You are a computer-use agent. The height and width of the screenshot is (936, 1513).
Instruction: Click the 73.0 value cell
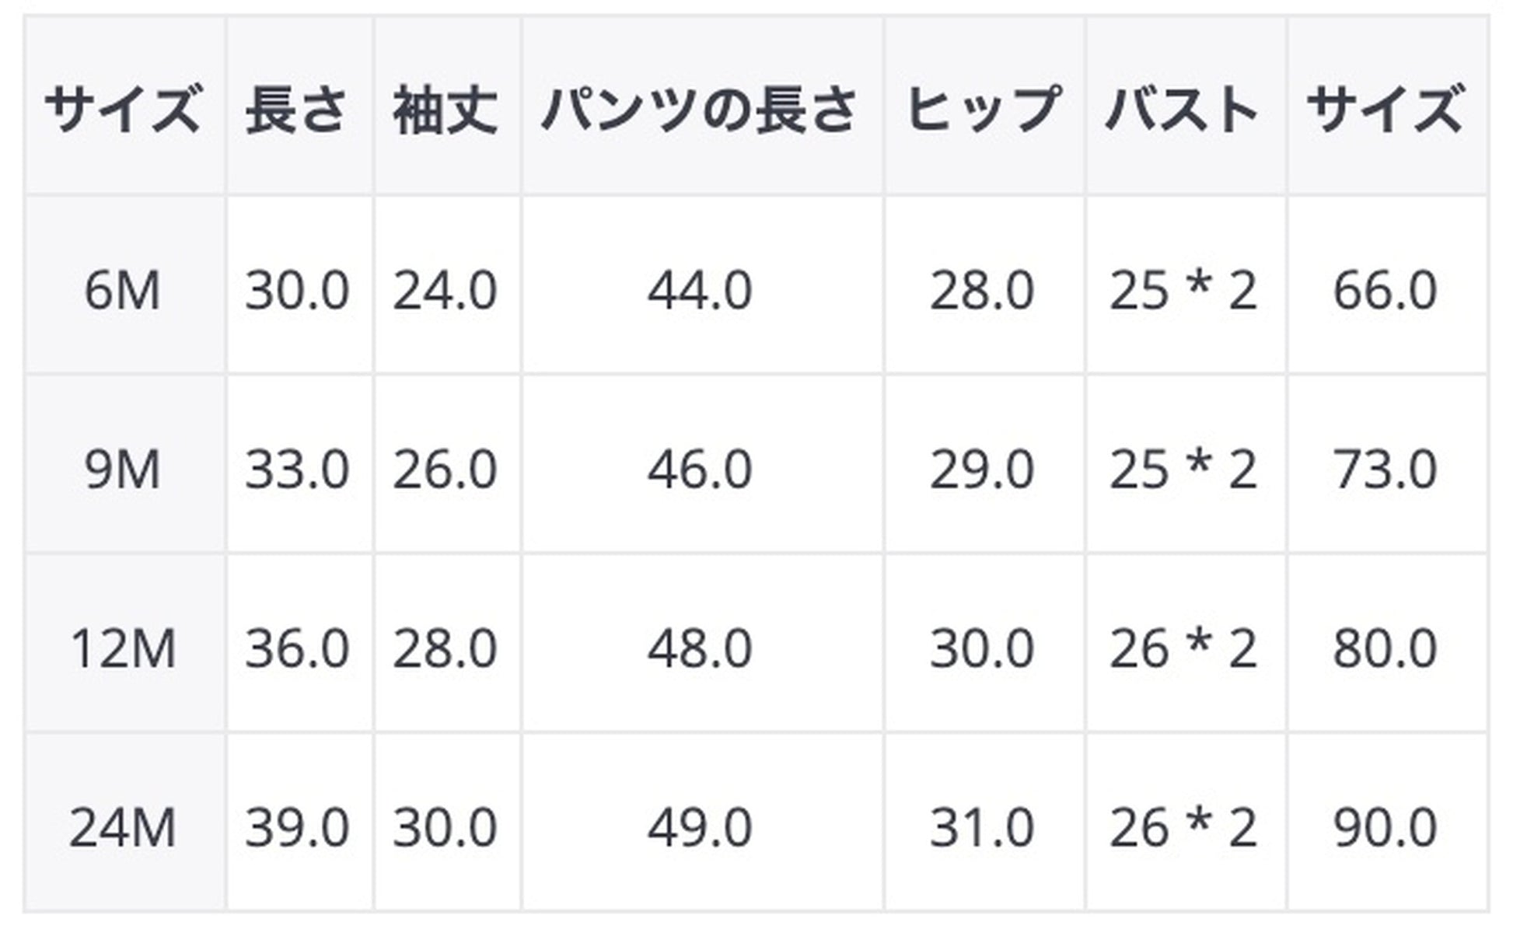[x=1385, y=470]
